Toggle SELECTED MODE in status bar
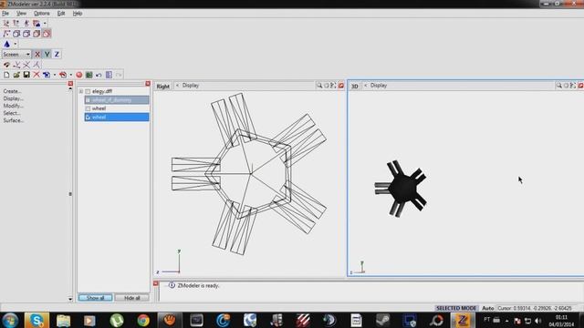This screenshot has width=584, height=328. [x=456, y=308]
